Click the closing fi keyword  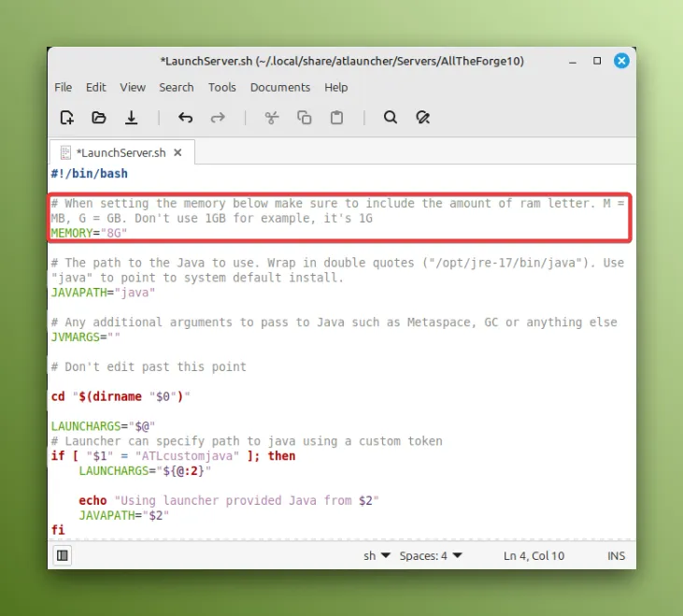click(x=58, y=530)
